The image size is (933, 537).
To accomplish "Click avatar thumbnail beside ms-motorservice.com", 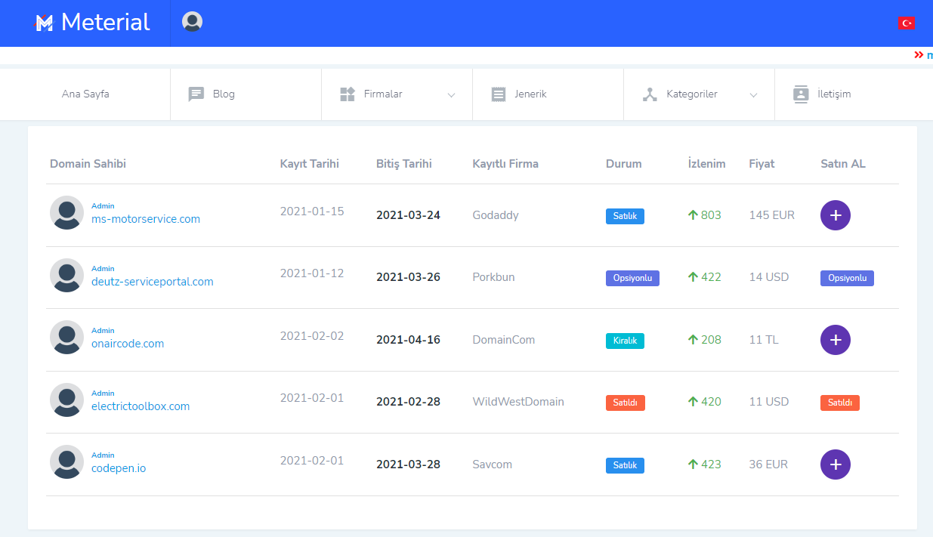I will (x=66, y=213).
